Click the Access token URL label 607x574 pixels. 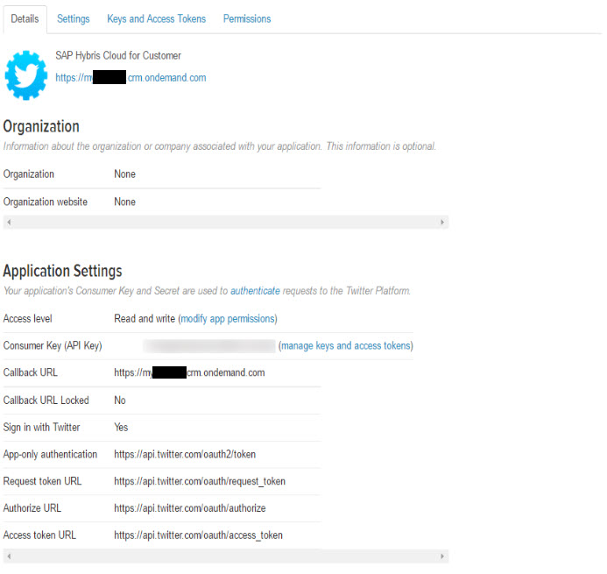[x=39, y=535]
